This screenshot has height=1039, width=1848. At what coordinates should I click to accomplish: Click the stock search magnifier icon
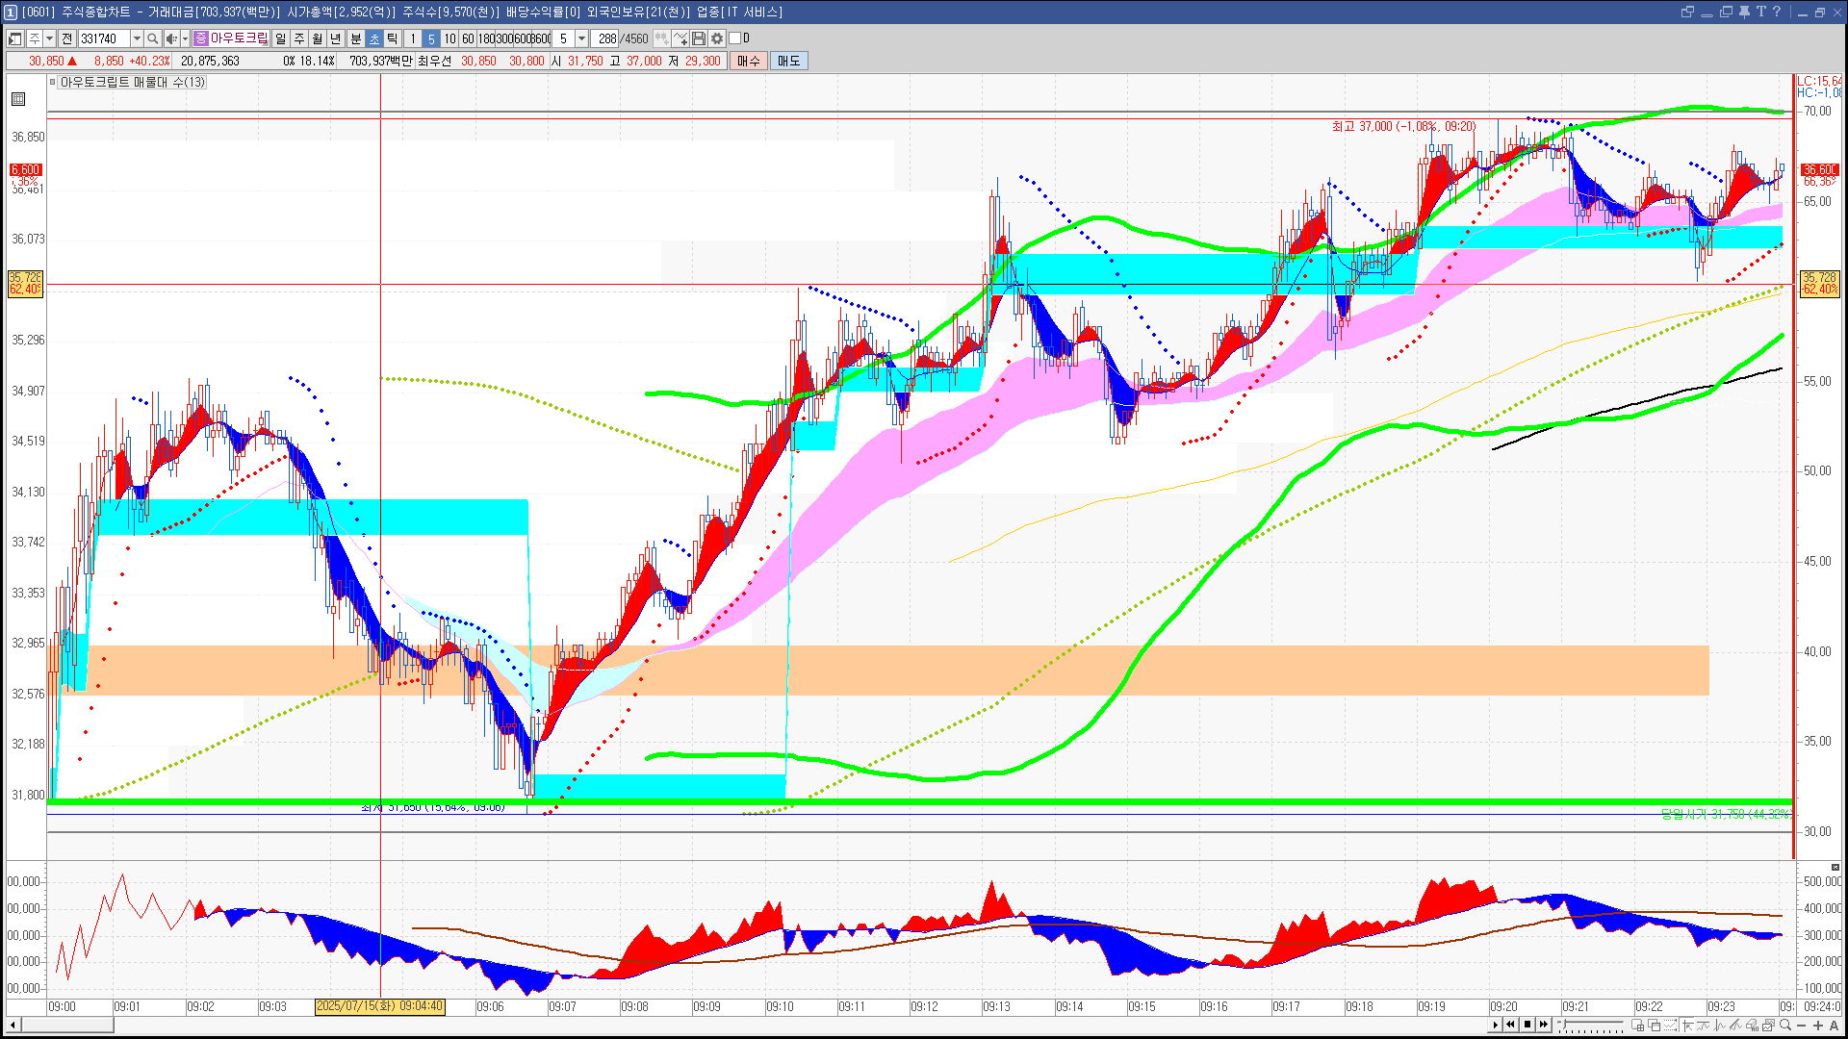[152, 38]
